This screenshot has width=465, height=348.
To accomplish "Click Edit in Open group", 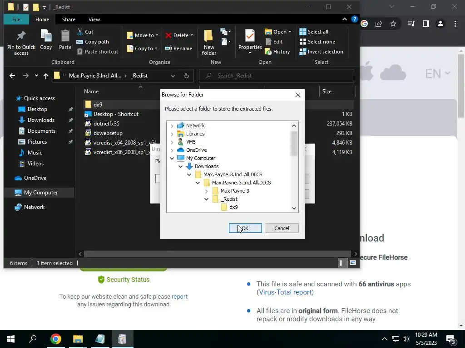I will tap(274, 42).
